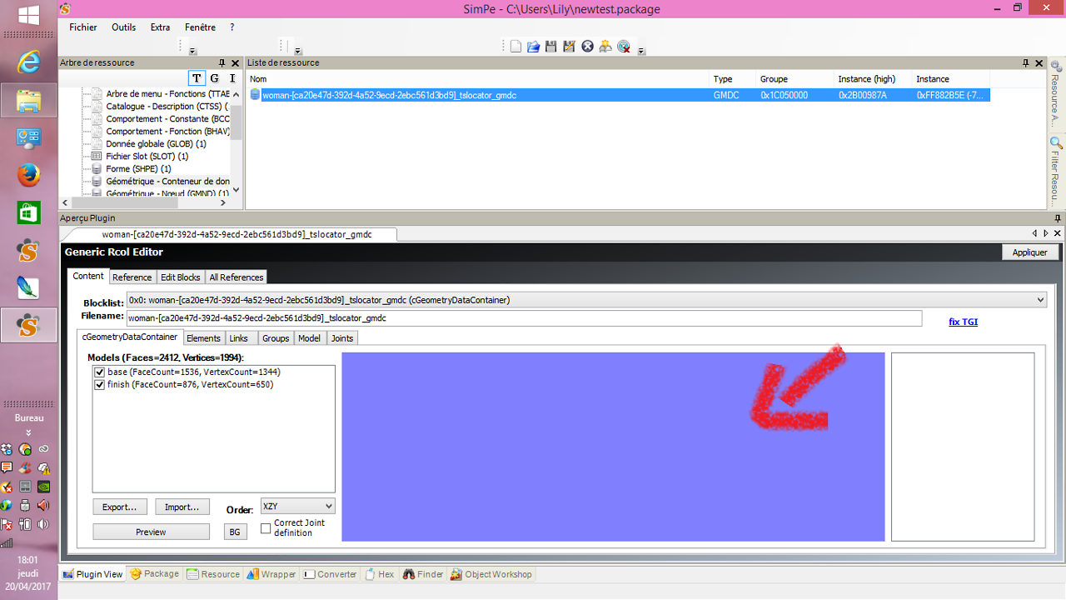This screenshot has height=600, width=1066.
Task: Open the Order XZY dropdown
Action: coord(297,506)
